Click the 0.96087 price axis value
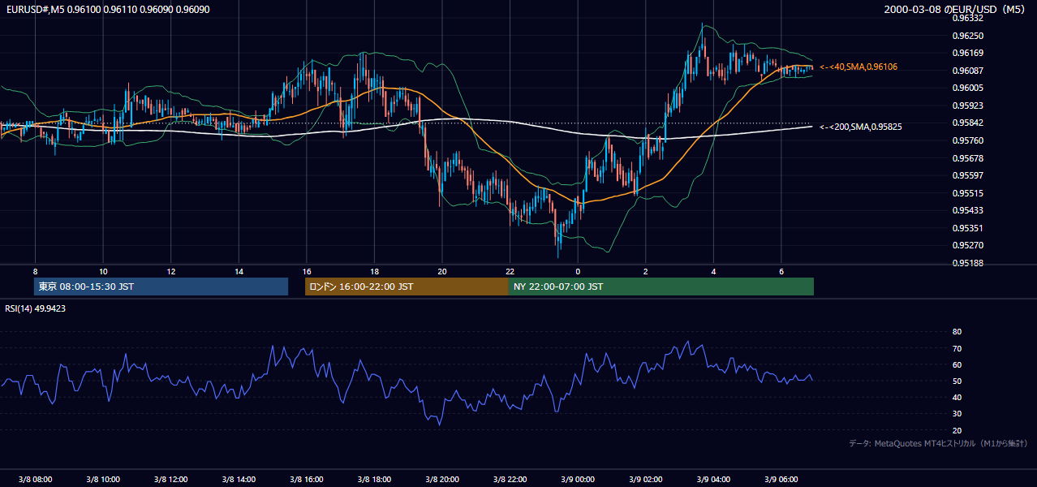The height and width of the screenshot is (487, 1037). click(967, 71)
